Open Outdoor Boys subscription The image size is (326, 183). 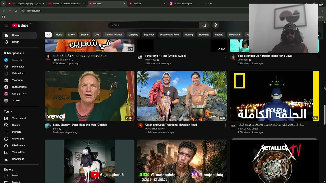click(x=19, y=87)
